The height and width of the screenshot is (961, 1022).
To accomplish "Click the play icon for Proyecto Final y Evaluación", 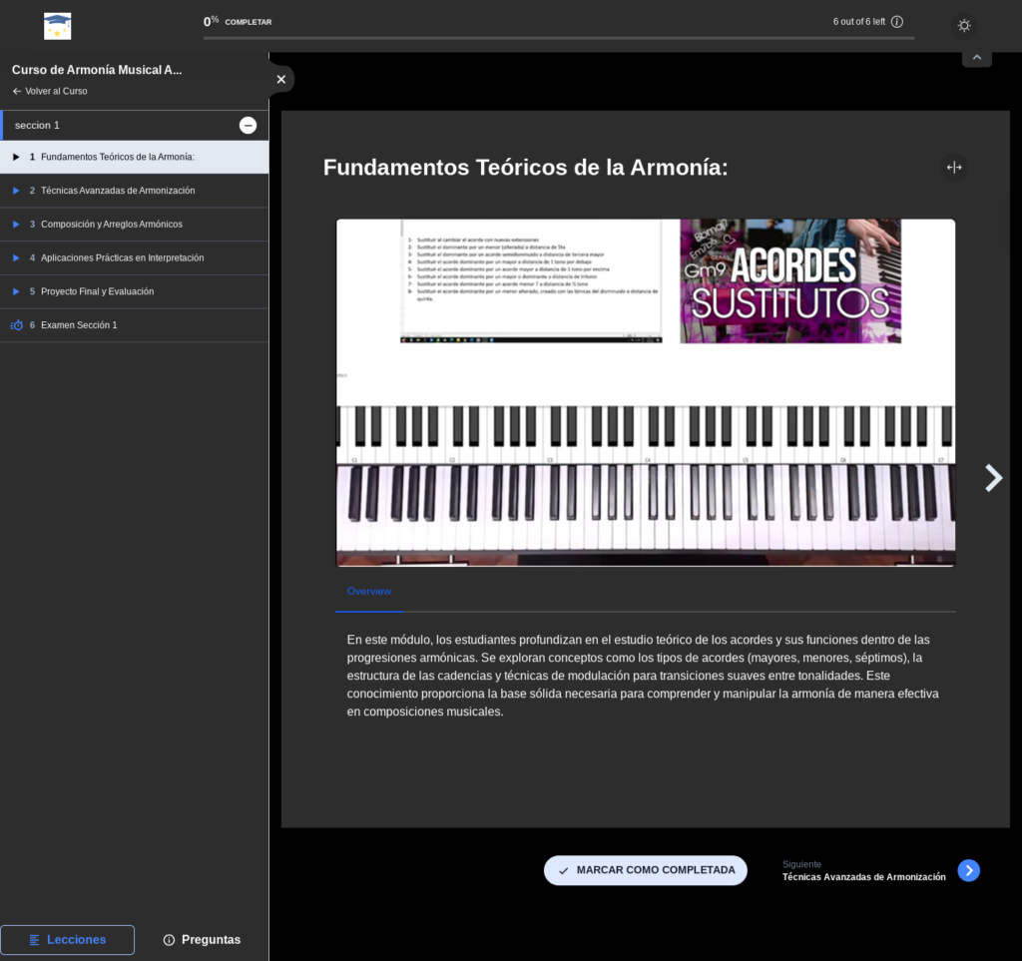I will tap(16, 291).
